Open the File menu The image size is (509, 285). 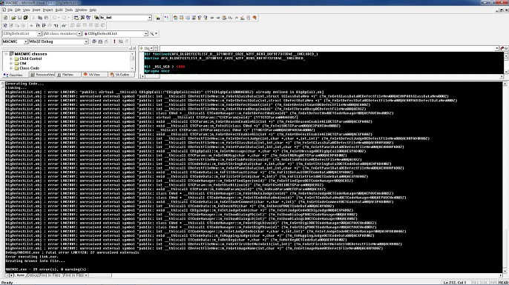click(x=10, y=10)
